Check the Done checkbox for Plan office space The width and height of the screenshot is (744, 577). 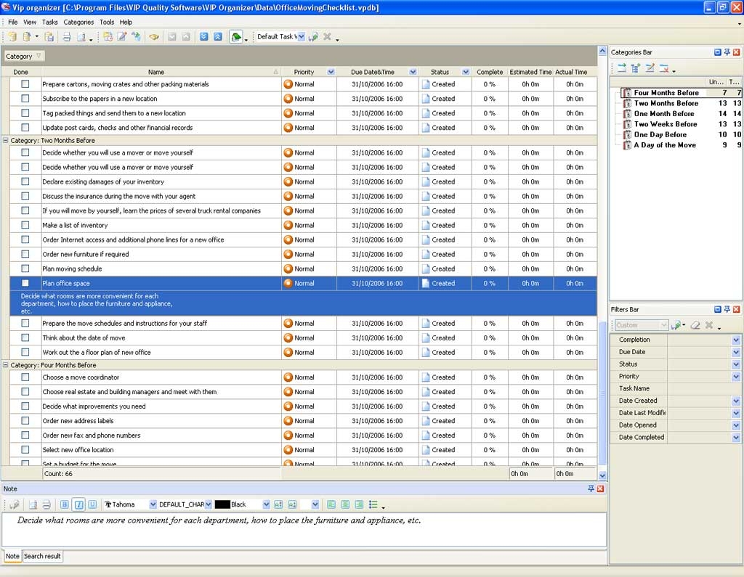pos(25,283)
